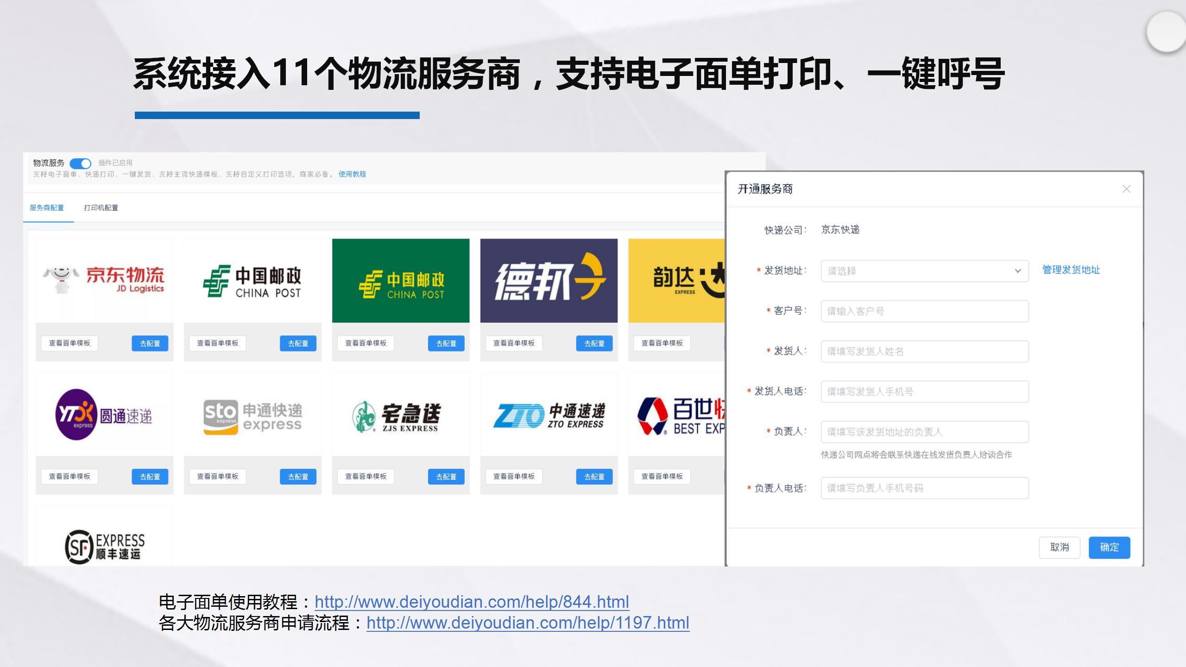The height and width of the screenshot is (667, 1186).
Task: Close the 开通服务商 dialog
Action: tap(1127, 189)
